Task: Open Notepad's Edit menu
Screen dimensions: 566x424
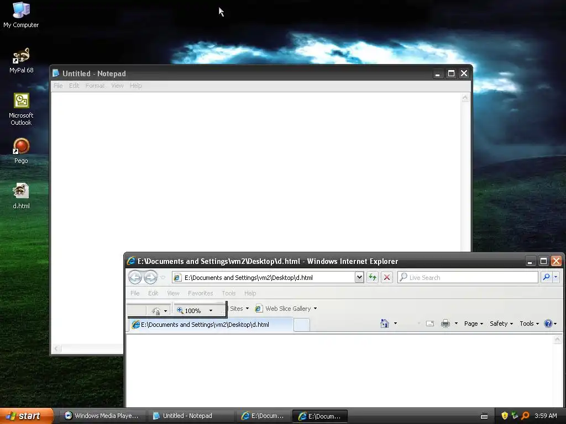Action: (x=74, y=86)
